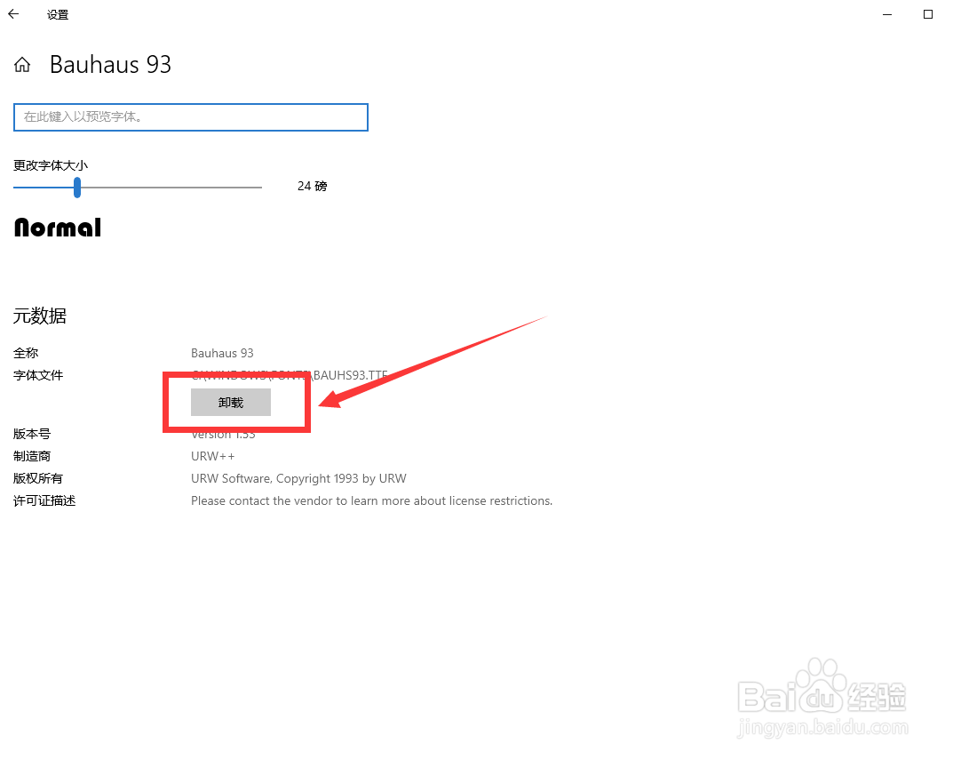Click the 版权所有 label

38,478
